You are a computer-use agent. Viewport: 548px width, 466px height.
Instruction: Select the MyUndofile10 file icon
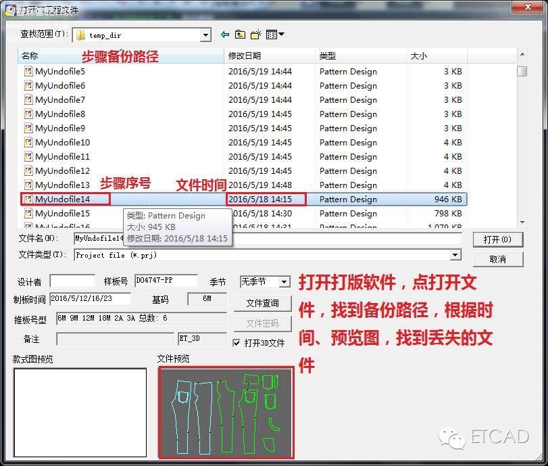pos(28,143)
